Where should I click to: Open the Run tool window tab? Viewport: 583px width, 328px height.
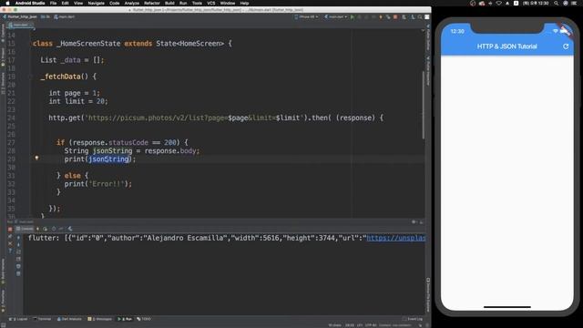[x=125, y=319]
